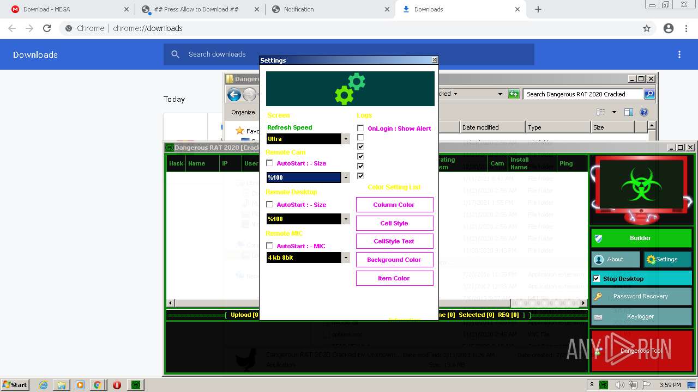The width and height of the screenshot is (698, 392).
Task: Toggle the Explorer preview pane icon
Action: tap(628, 112)
